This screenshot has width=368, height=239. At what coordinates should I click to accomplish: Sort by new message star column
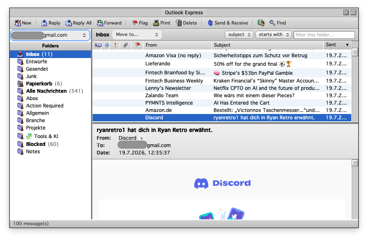coord(107,45)
